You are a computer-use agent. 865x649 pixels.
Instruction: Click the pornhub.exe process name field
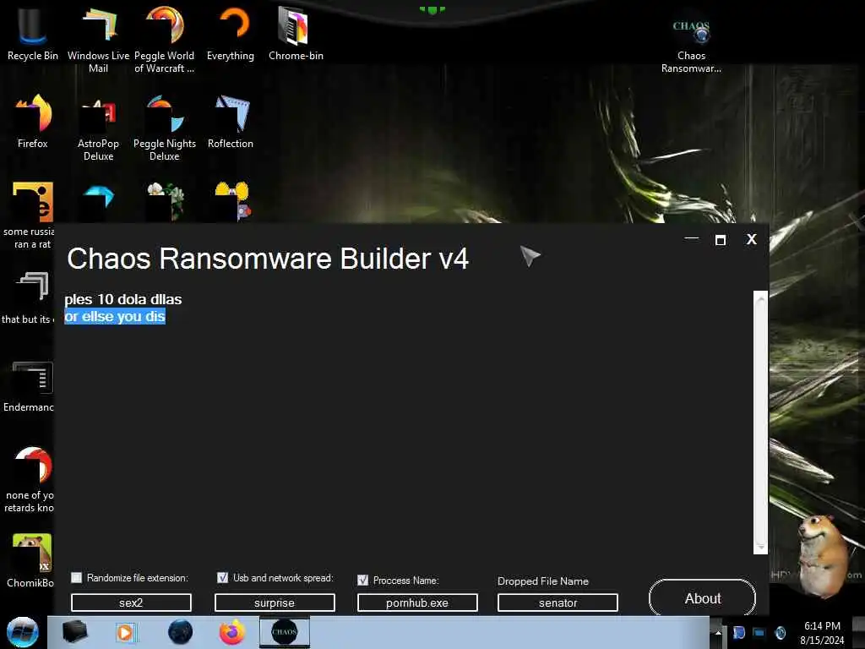pos(417,603)
